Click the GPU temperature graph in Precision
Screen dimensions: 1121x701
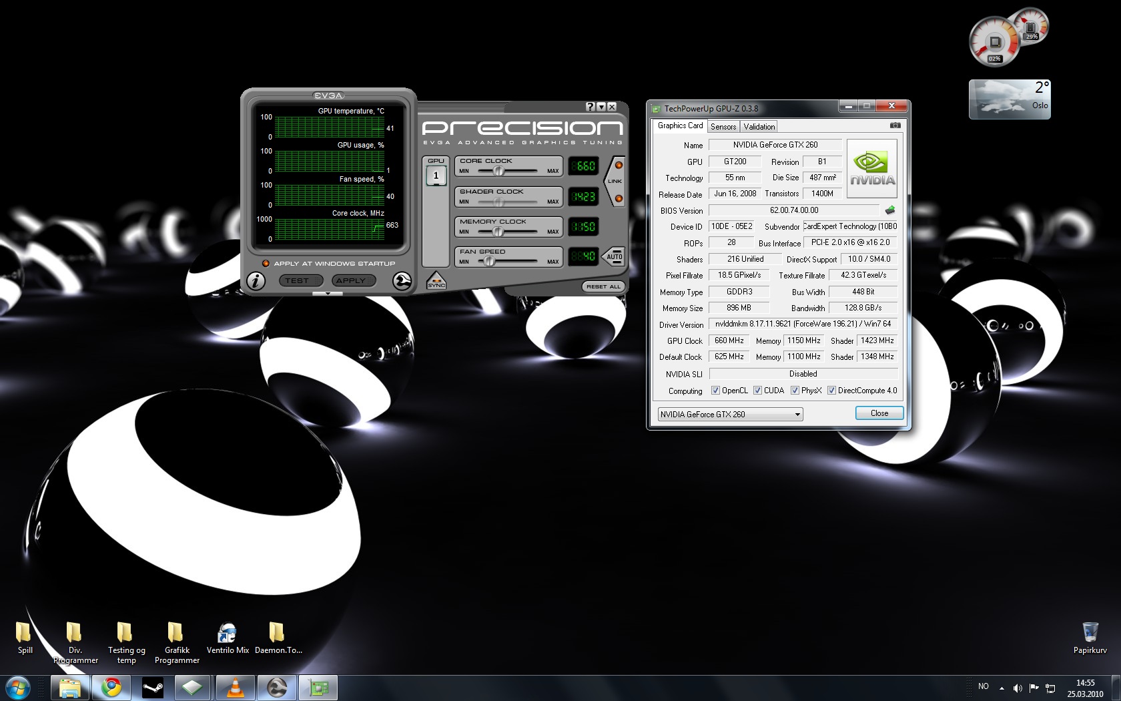[330, 127]
